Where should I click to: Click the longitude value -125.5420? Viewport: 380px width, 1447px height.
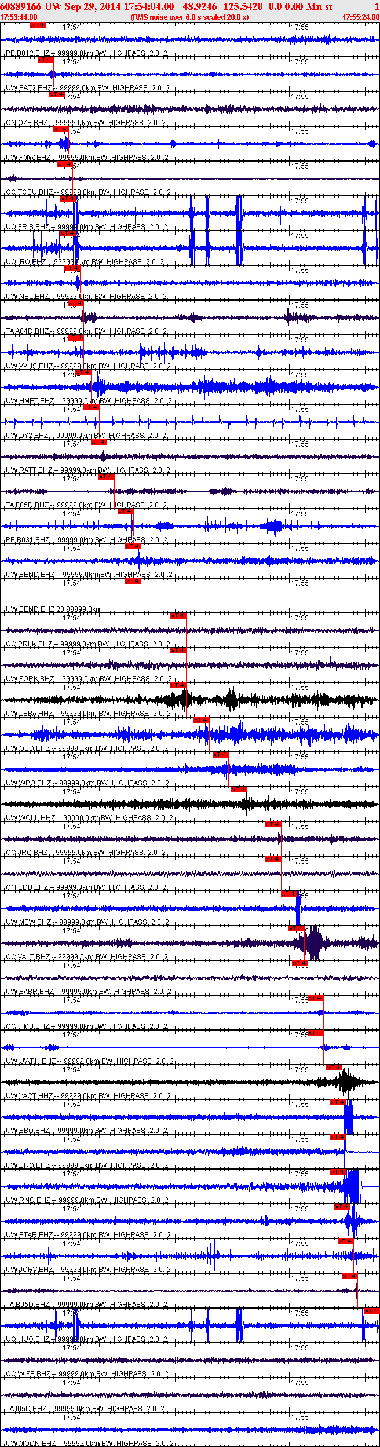pyautogui.click(x=241, y=6)
